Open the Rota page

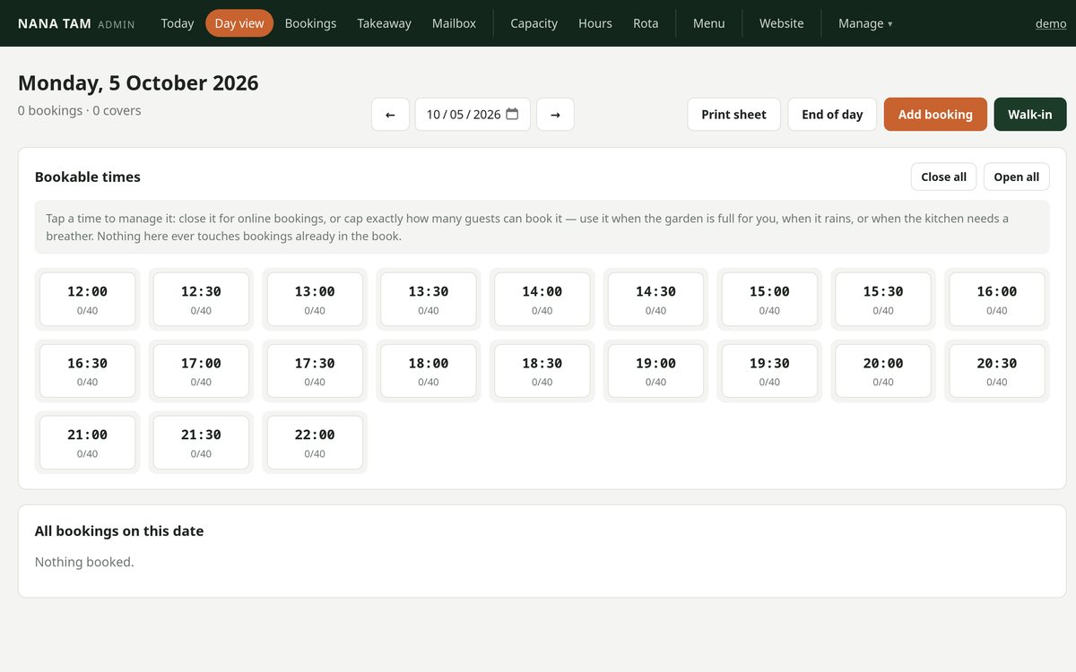(646, 23)
